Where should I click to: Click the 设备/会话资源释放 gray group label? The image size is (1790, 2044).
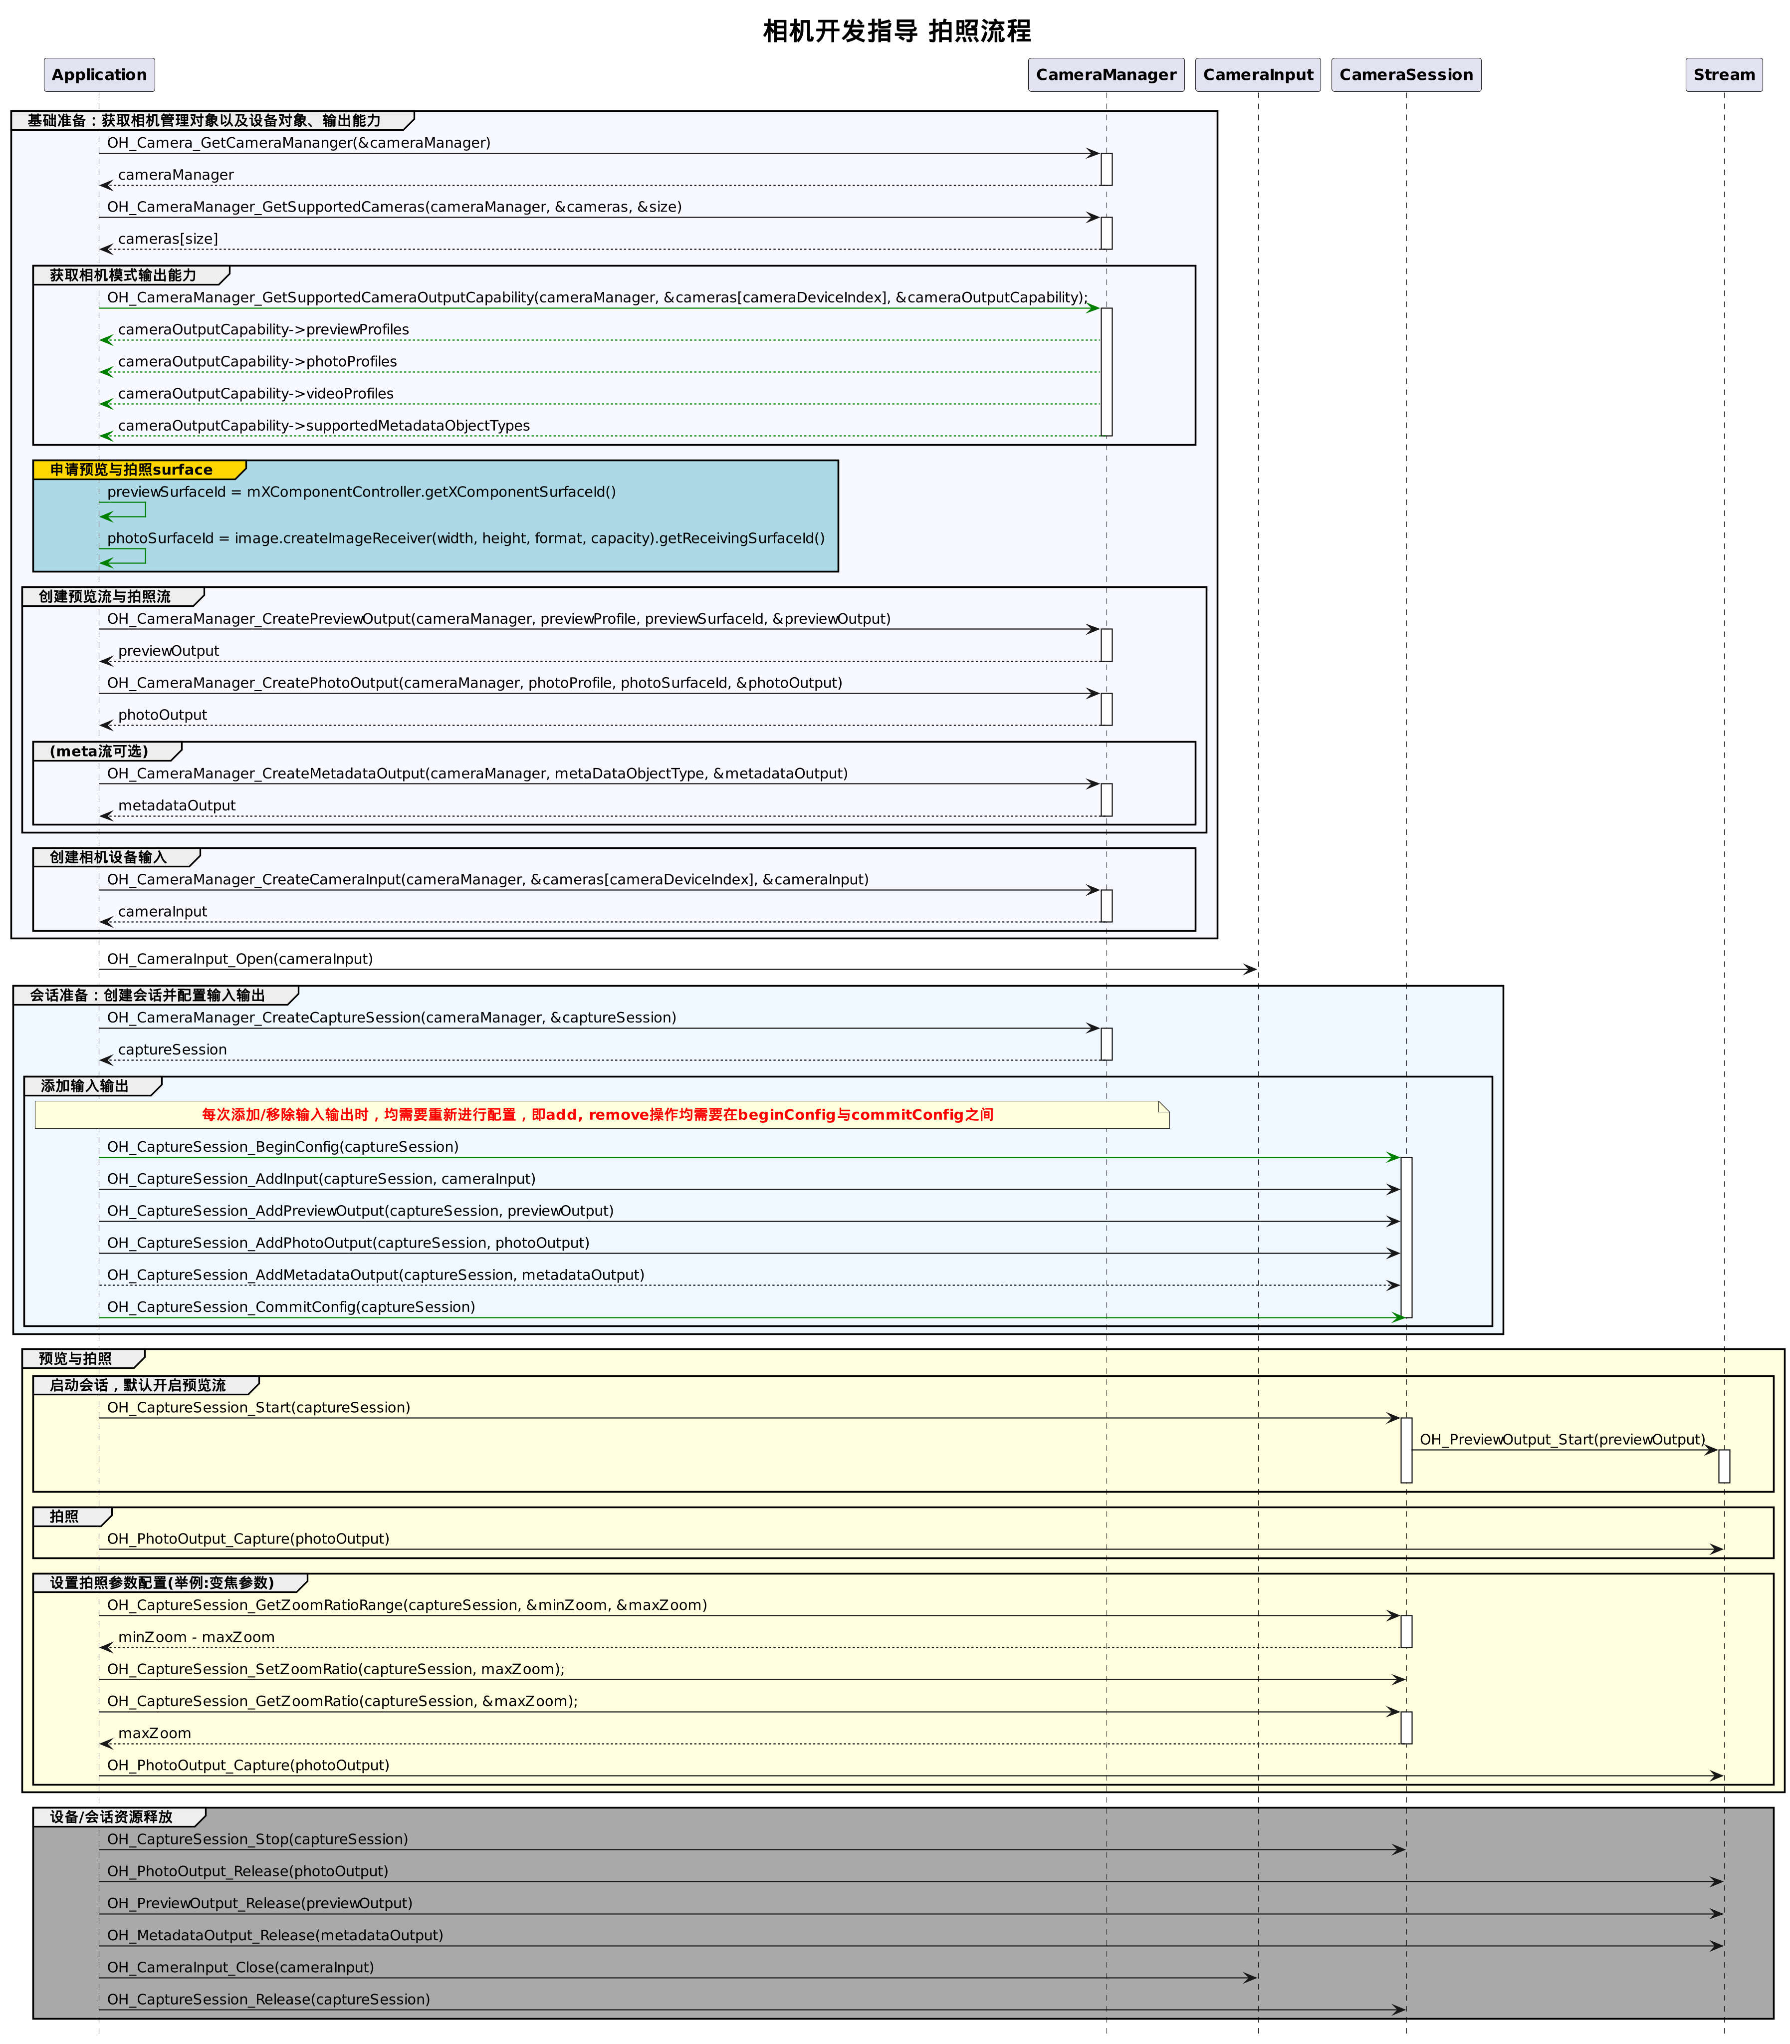tap(111, 1817)
